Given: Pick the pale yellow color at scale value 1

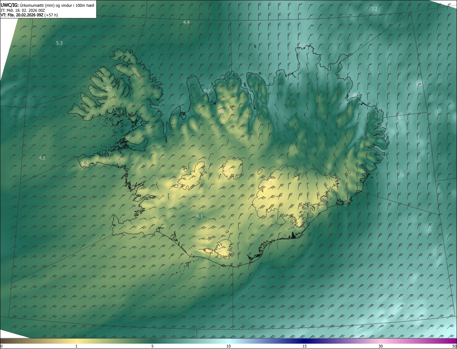Looking at the screenshot, I should [76, 341].
